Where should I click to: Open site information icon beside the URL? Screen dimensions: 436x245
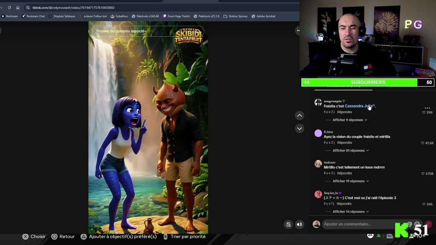pyautogui.click(x=28, y=7)
